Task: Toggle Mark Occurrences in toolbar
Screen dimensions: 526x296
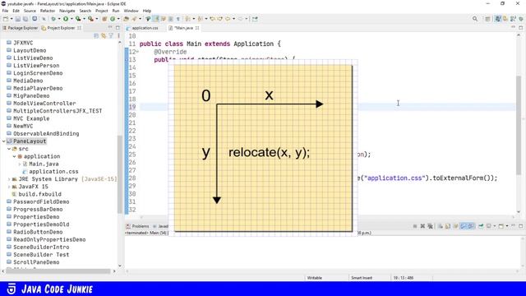Action: [156, 19]
